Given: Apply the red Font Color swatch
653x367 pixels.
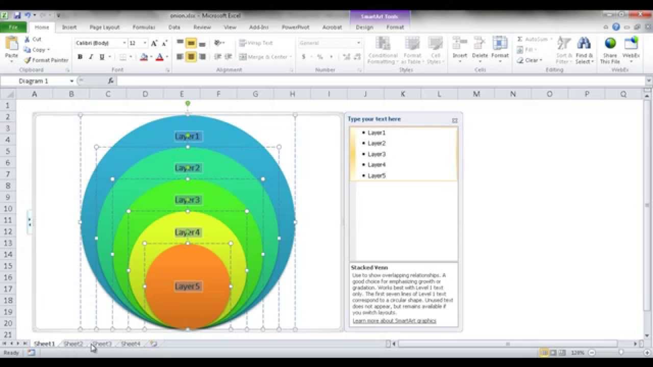Looking at the screenshot, I should (160, 57).
